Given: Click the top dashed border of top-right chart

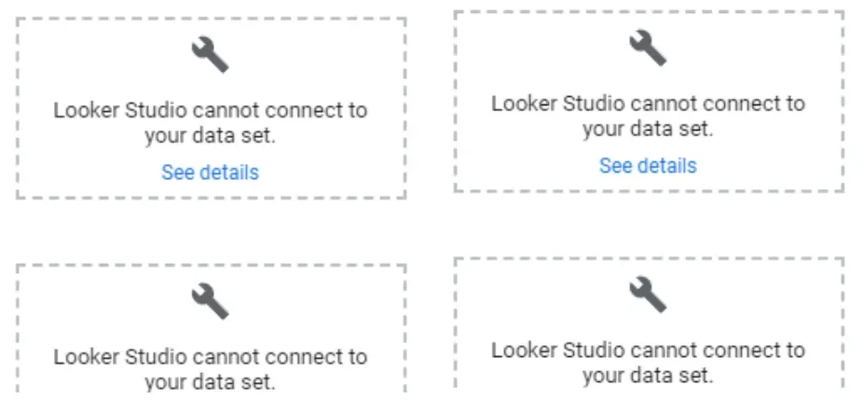Looking at the screenshot, I should [648, 11].
